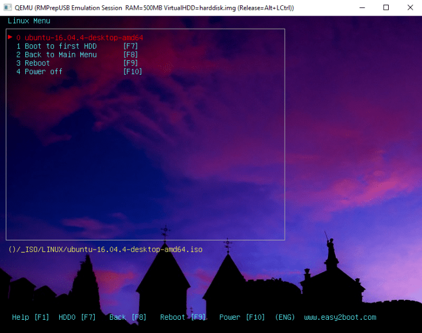Click Reboot [F9] in footer bar
This screenshot has height=333, width=422.
pos(183,317)
